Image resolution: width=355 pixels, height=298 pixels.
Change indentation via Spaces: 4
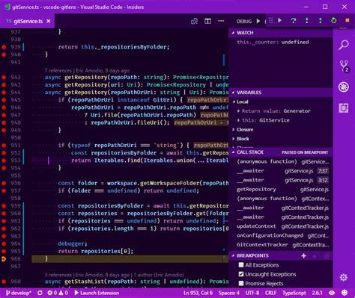tap(229, 293)
